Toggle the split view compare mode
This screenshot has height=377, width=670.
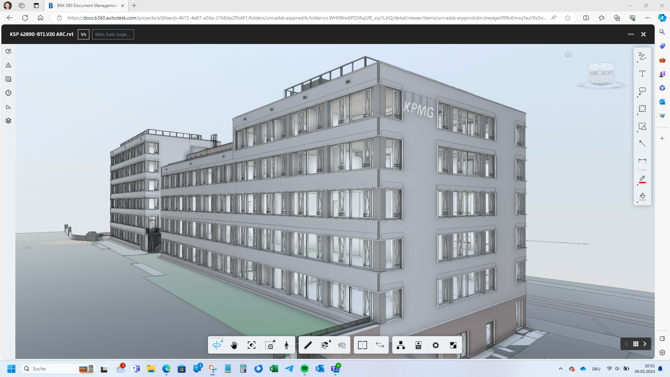(362, 345)
